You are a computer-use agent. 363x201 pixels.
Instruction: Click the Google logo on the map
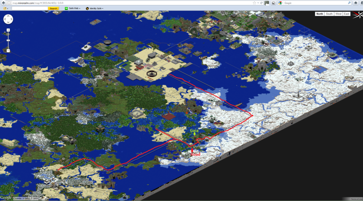pyautogui.click(x=6, y=198)
